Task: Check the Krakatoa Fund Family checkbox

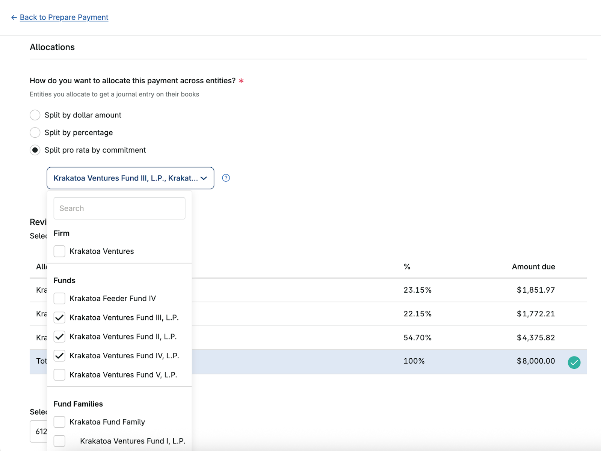Action: [x=59, y=422]
